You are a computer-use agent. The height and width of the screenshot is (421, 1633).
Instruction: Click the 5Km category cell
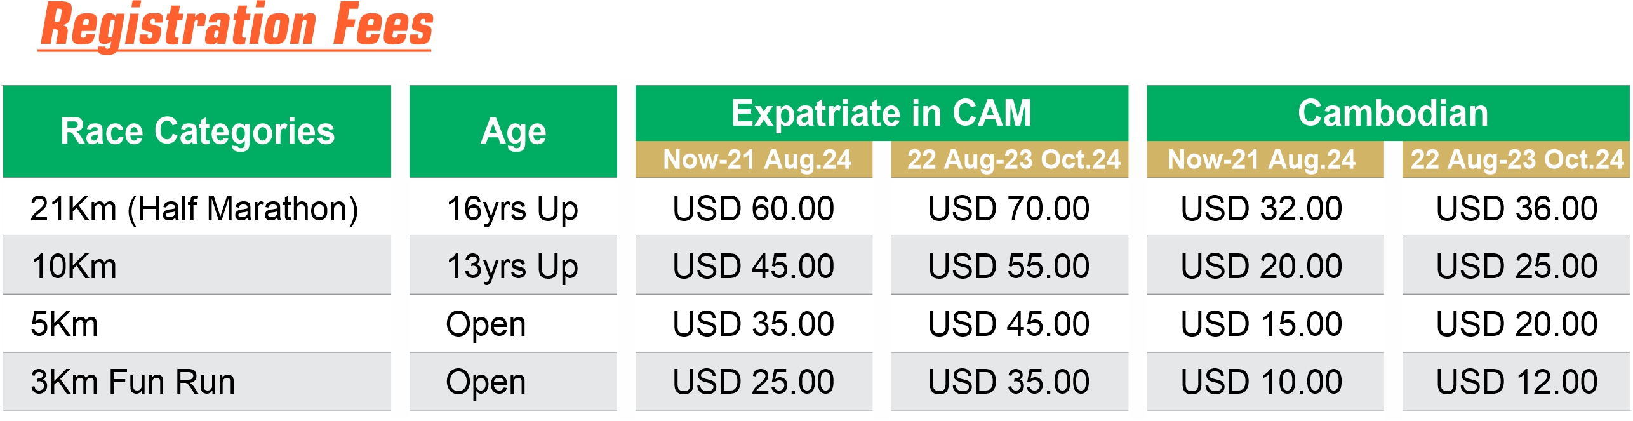tap(197, 324)
